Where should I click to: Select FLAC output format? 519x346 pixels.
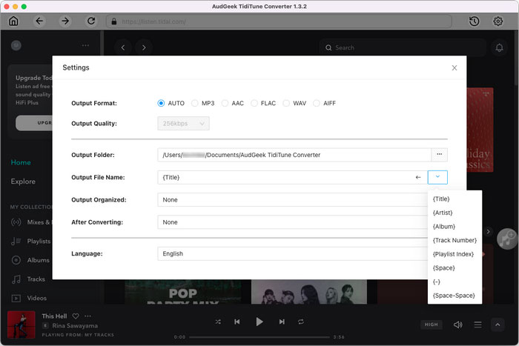tap(254, 103)
